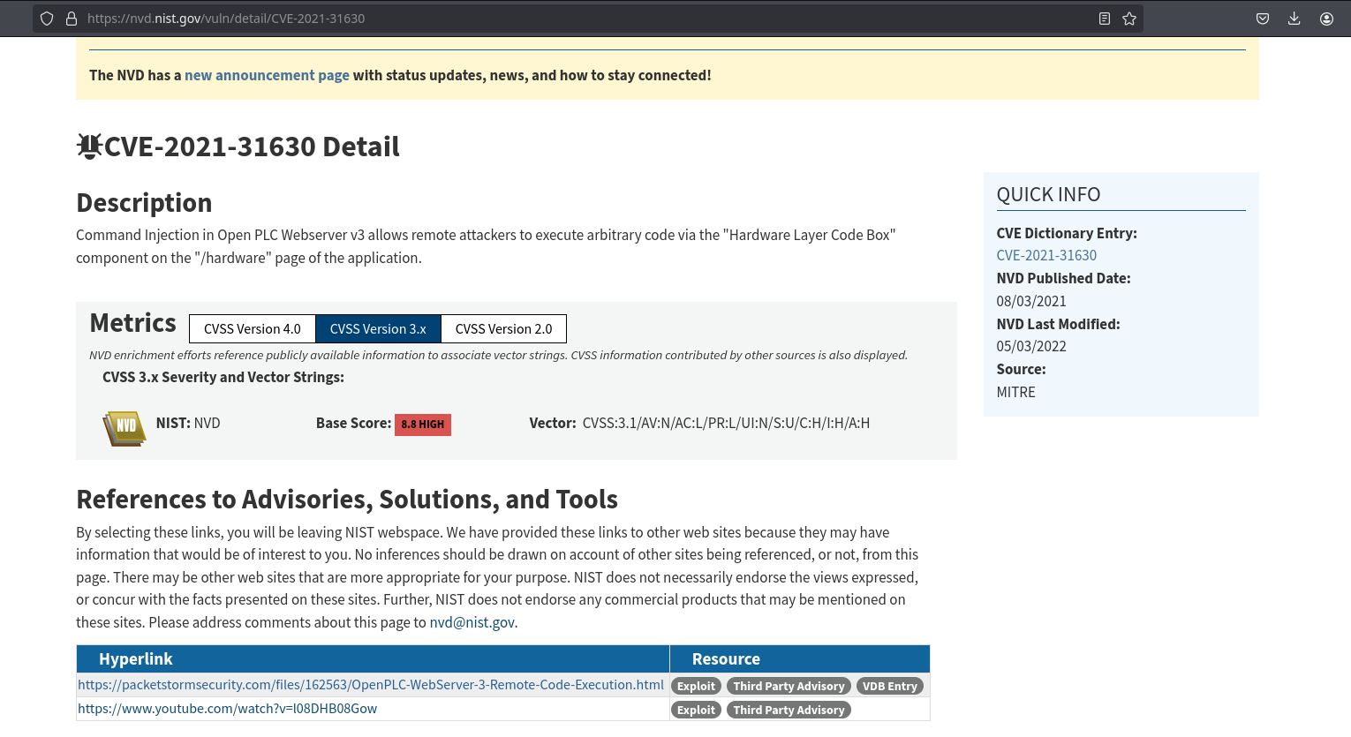Screen dimensions: 1351x737
Task: Click Third Party Advisory tag in packetstormsecurity row
Action: point(789,687)
